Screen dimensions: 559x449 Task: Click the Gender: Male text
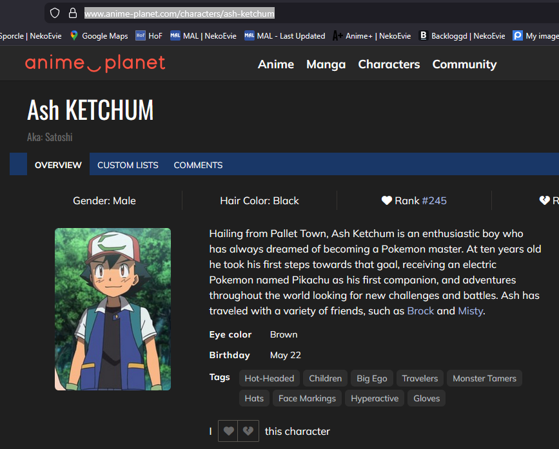[104, 201]
